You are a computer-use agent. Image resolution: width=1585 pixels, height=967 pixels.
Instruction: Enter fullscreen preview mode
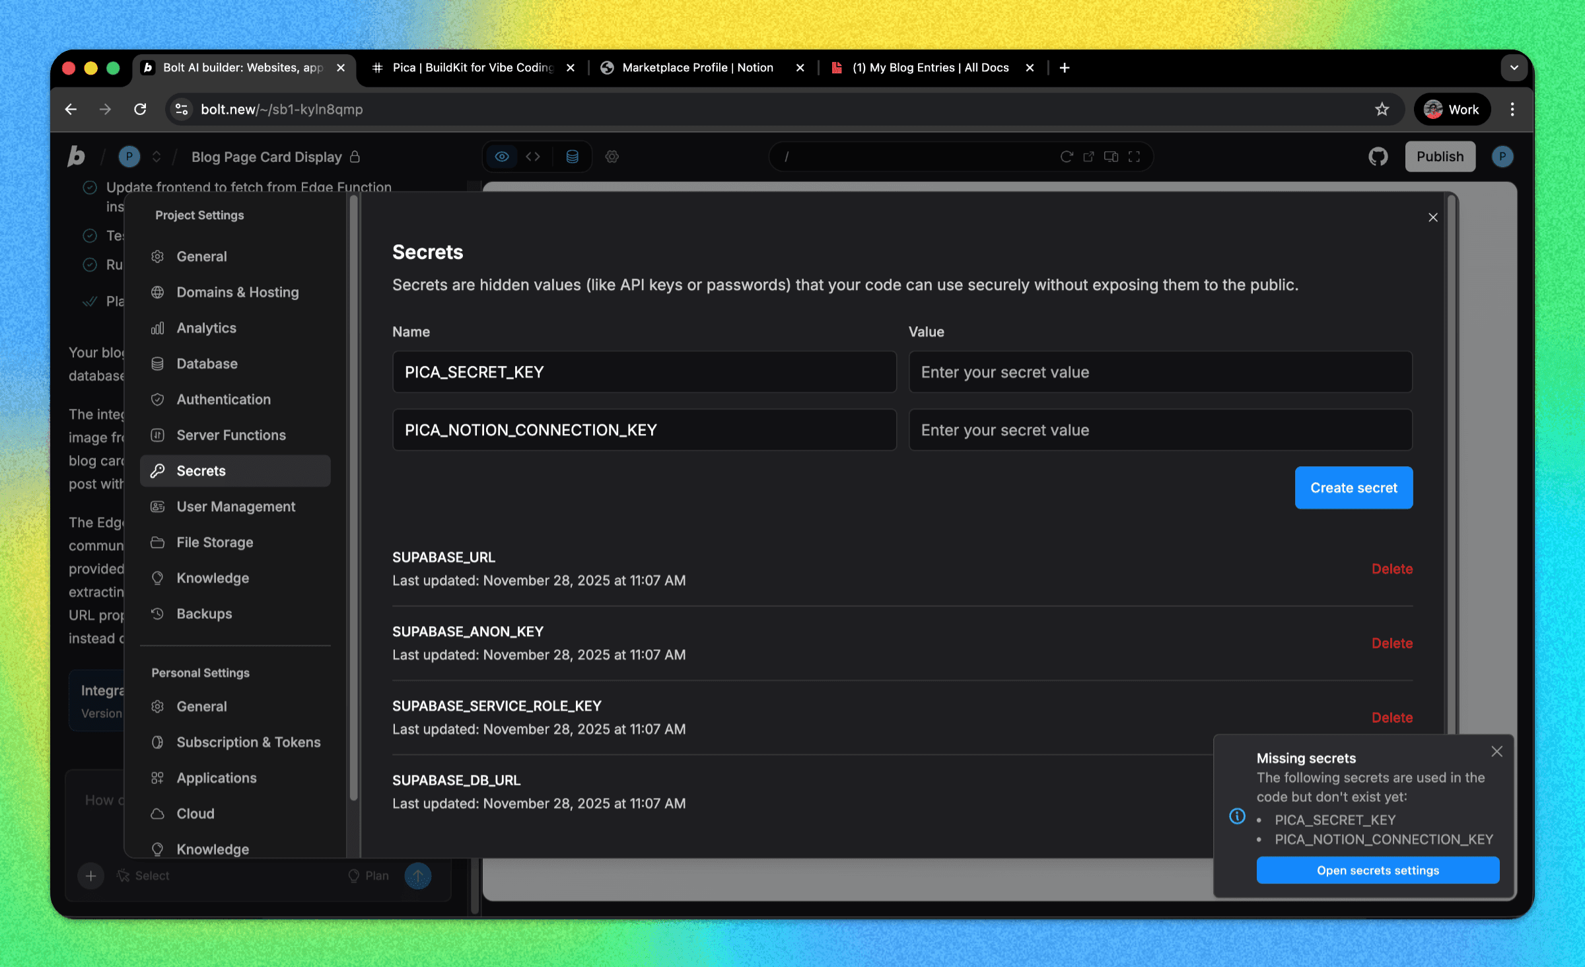pyautogui.click(x=1135, y=157)
